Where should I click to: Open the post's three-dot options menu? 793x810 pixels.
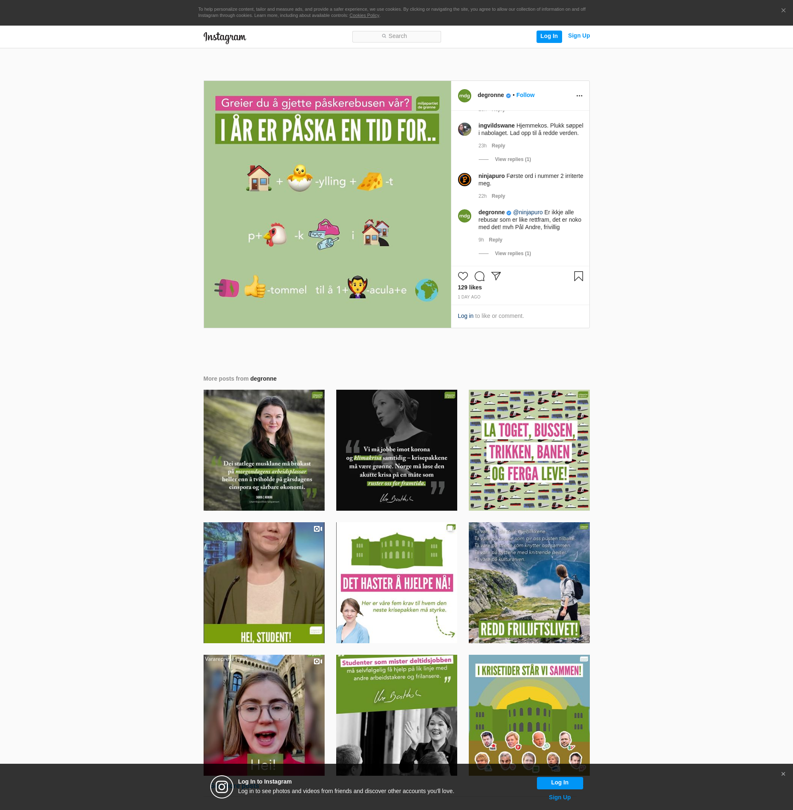point(579,96)
